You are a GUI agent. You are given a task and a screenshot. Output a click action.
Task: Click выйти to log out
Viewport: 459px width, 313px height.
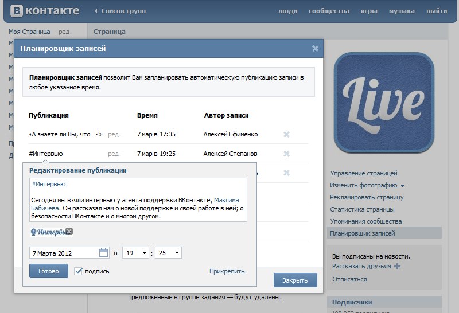point(437,11)
